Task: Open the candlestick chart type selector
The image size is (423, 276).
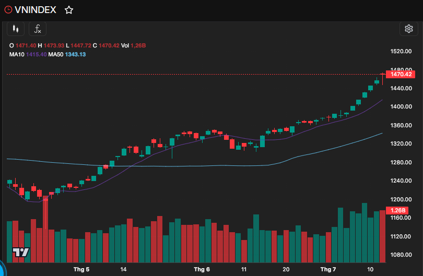Action: 16,29
